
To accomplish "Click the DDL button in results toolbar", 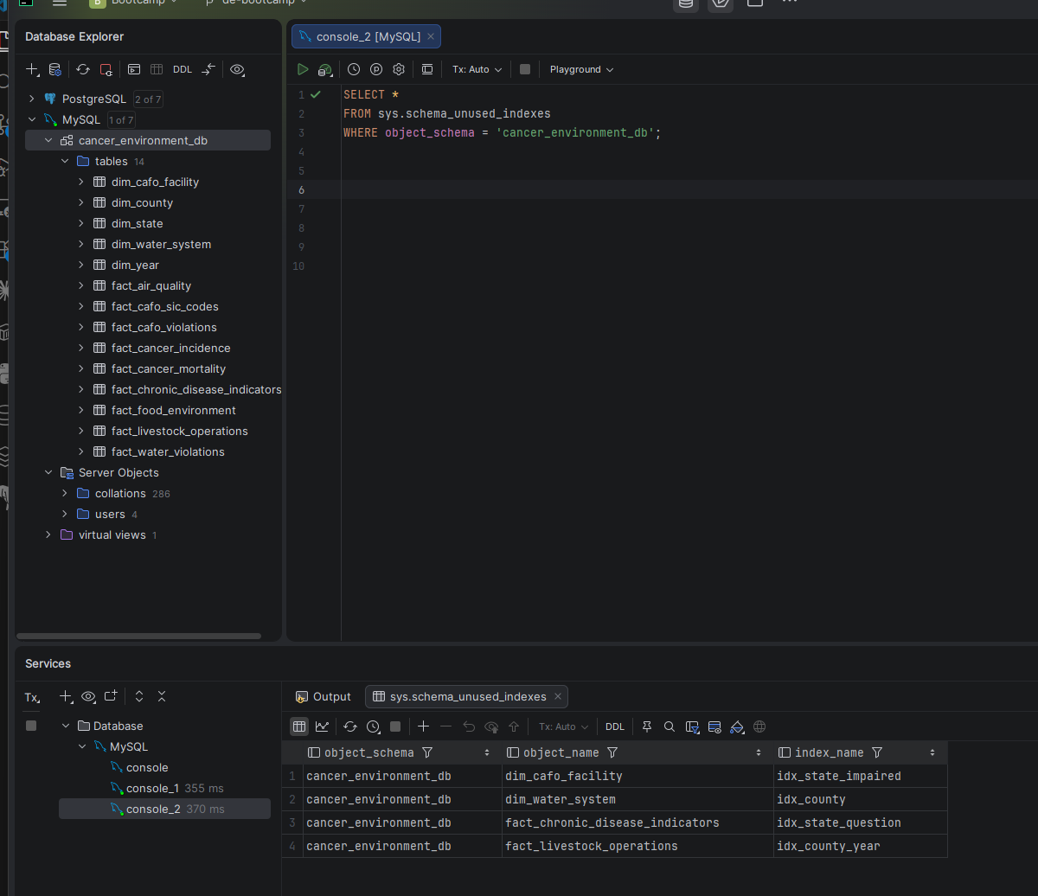I will (x=615, y=726).
